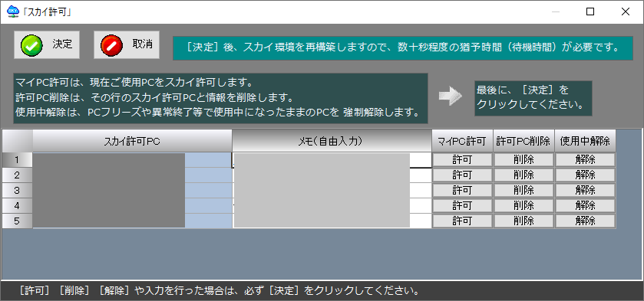The image size is (644, 301).
Task: Click the memo input cell in row 1
Action: 332,160
